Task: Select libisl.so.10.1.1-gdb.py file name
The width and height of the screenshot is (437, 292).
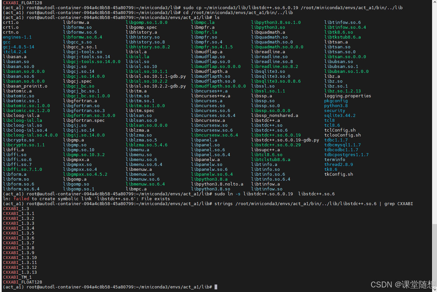Action: click(x=156, y=76)
